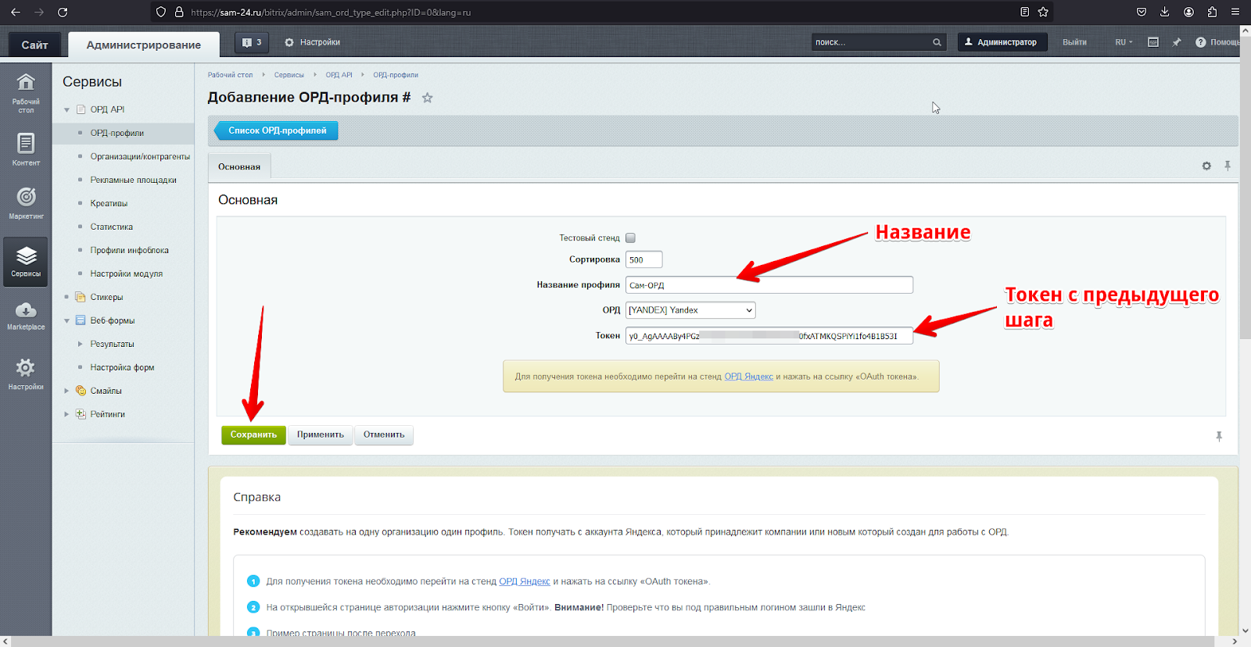Collapse Веб-формы tree node
The width and height of the screenshot is (1251, 647).
[x=67, y=321]
